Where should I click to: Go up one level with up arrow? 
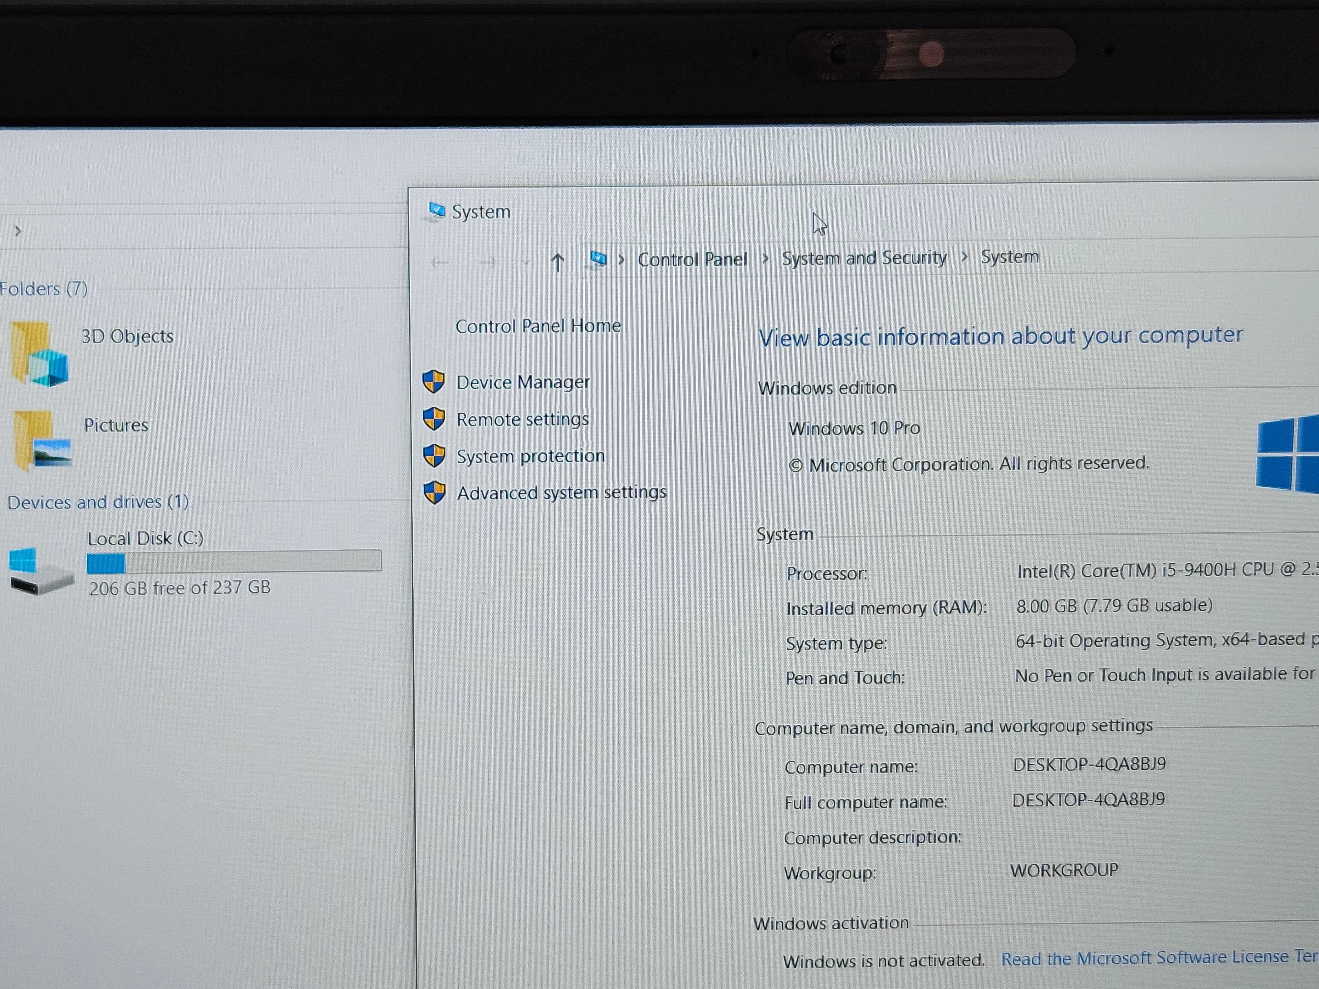[558, 262]
